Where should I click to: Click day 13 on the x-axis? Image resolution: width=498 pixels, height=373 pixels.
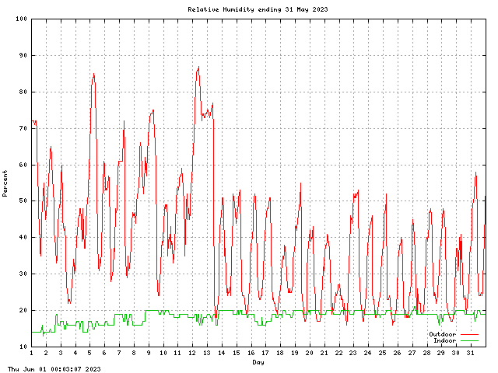click(207, 353)
